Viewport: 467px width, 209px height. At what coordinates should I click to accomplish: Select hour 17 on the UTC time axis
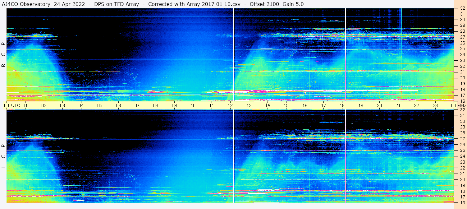323,105
